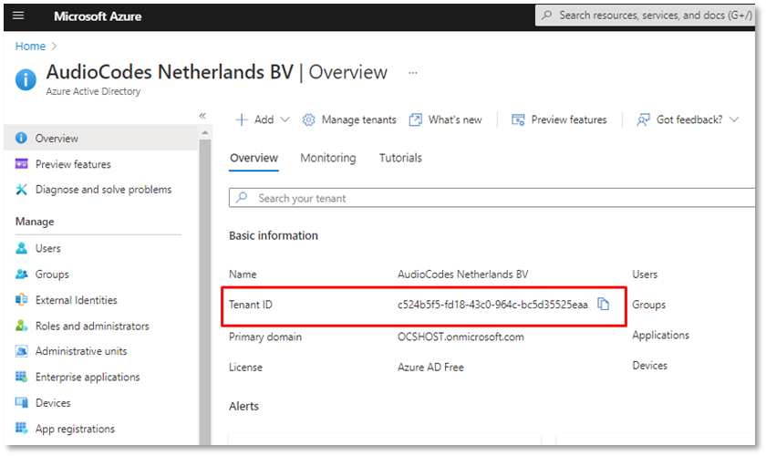Click the Add plus icon
The width and height of the screenshot is (766, 456).
242,119
